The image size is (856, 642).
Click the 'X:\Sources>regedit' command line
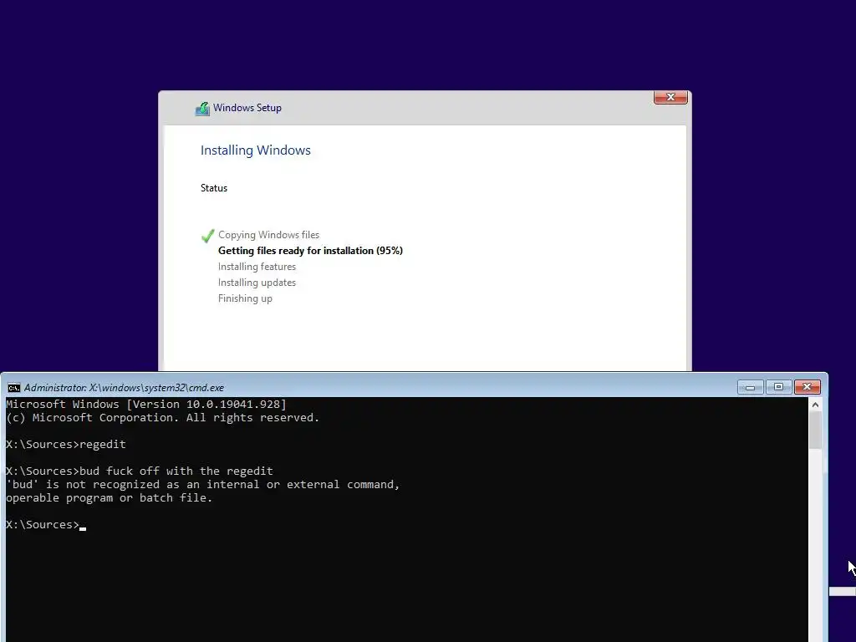[x=65, y=445]
